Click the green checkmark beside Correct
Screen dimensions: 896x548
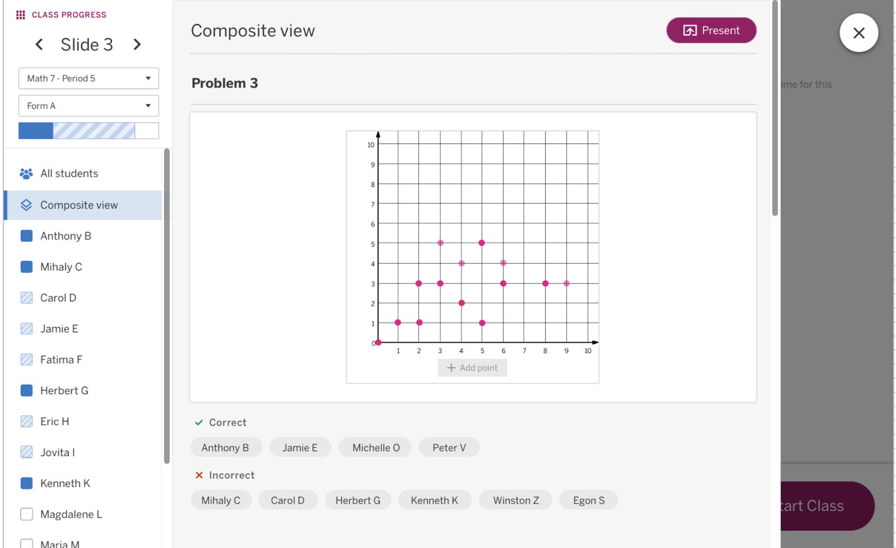tap(199, 422)
